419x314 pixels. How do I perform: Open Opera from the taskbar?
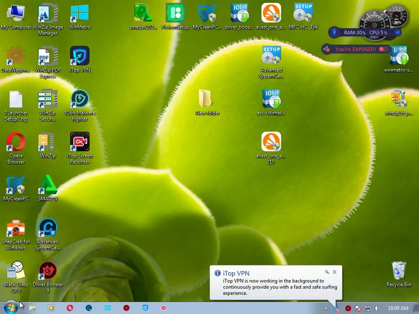click(x=70, y=308)
